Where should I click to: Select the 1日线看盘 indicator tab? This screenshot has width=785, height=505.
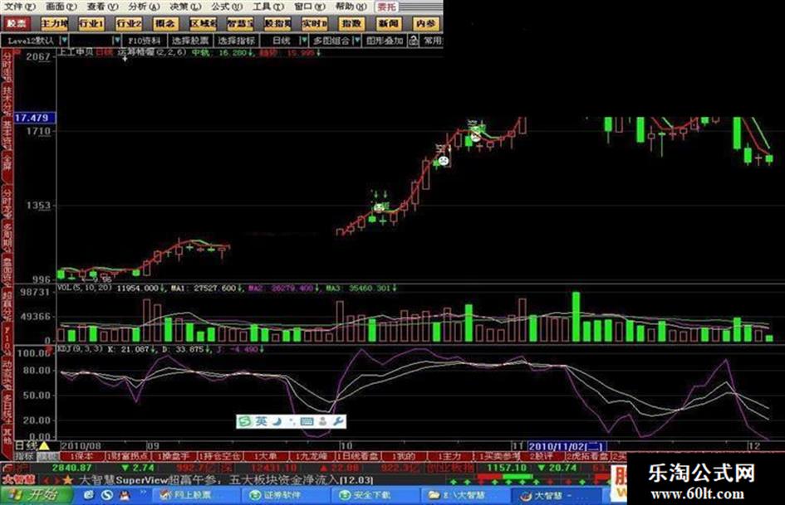pos(357,456)
